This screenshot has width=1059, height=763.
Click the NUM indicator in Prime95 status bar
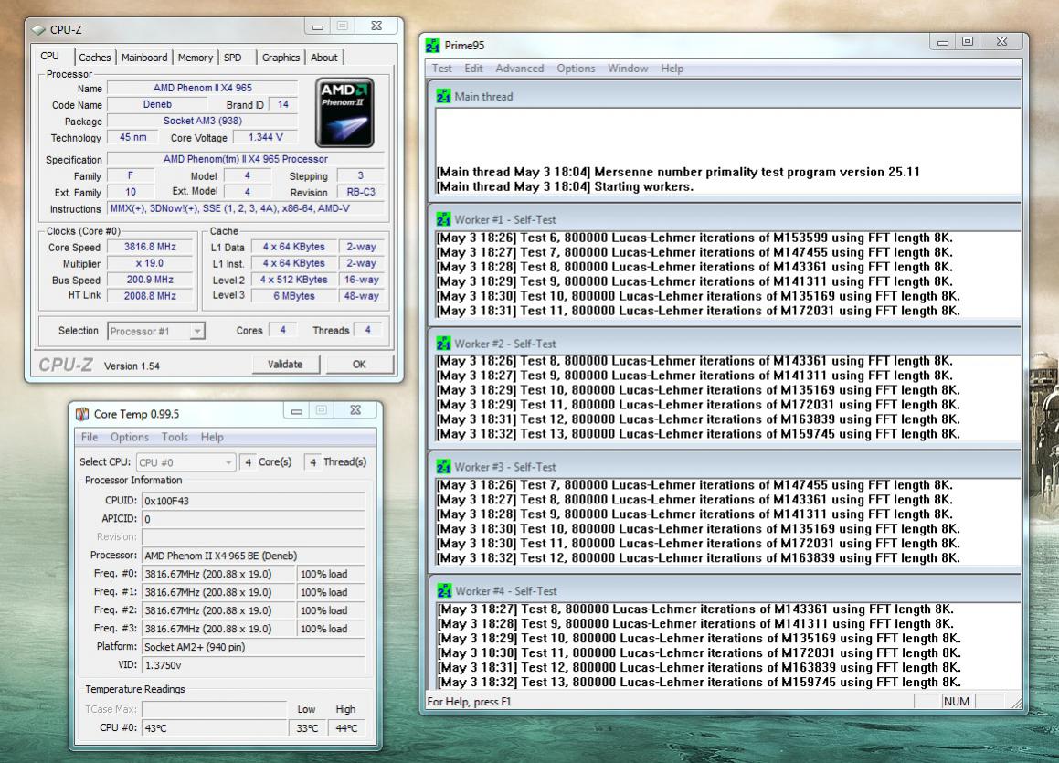[957, 702]
